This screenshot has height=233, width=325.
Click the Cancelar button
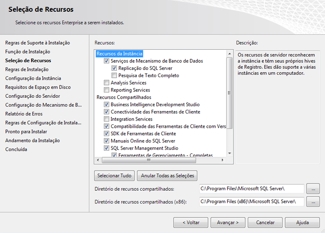pos(265,223)
